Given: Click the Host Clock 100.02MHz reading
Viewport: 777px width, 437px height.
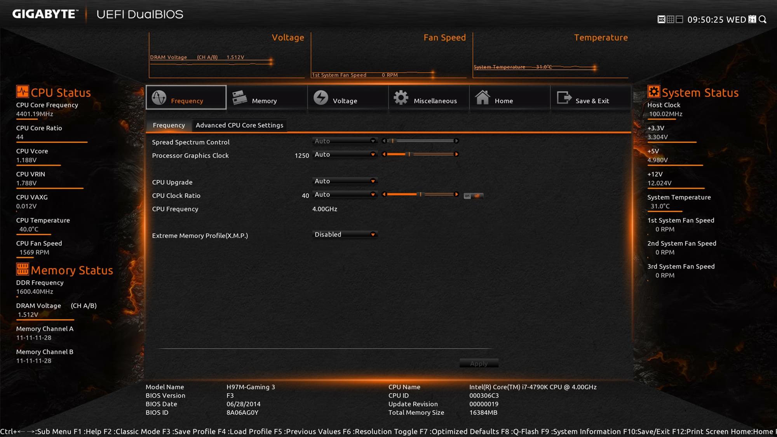Looking at the screenshot, I should tap(666, 114).
